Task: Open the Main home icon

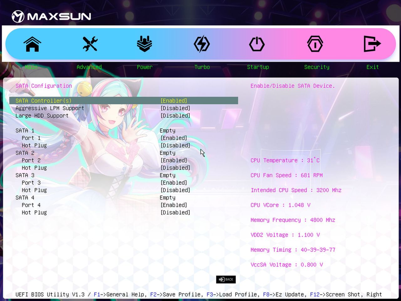Action: [32, 44]
